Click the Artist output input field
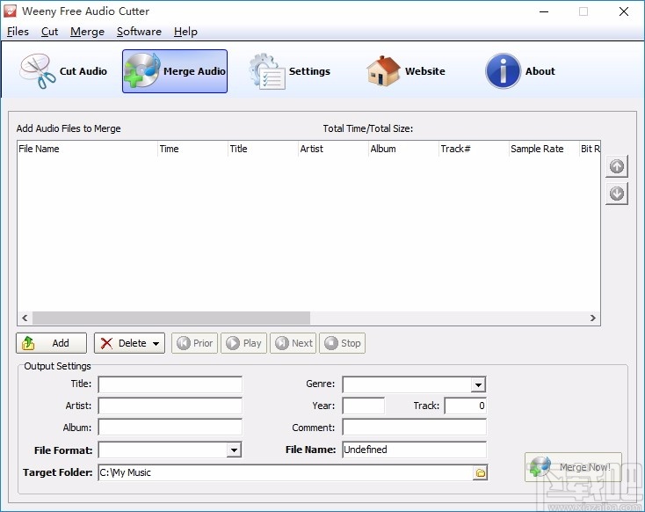The width and height of the screenshot is (645, 512). [x=170, y=406]
